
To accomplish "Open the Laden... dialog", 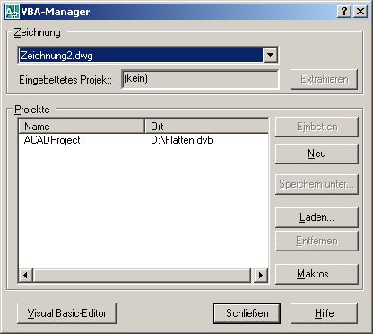I will (x=317, y=217).
